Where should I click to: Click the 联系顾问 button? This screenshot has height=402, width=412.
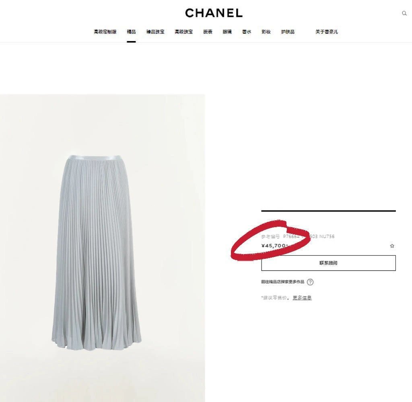point(328,263)
